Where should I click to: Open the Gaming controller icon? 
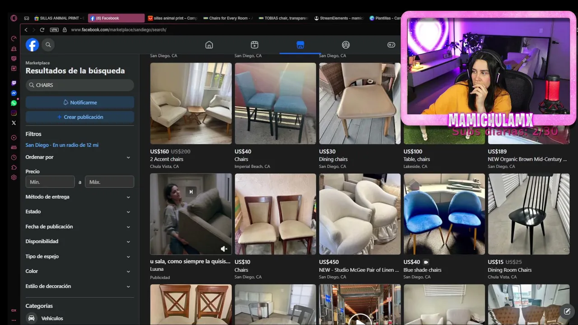pyautogui.click(x=391, y=45)
